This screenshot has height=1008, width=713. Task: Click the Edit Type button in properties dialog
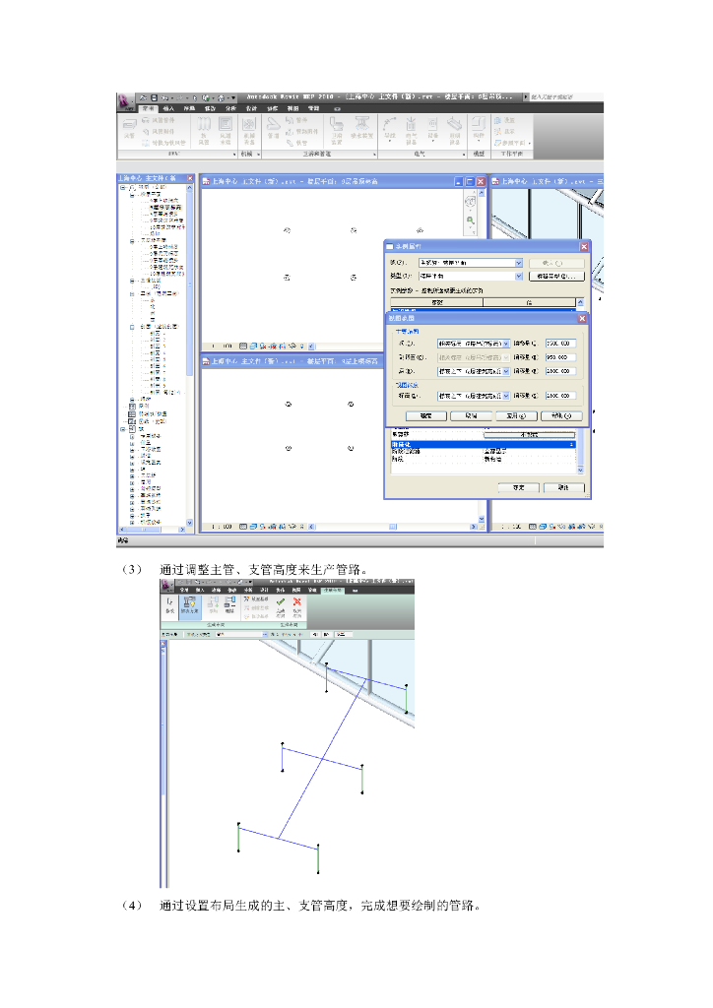556,277
